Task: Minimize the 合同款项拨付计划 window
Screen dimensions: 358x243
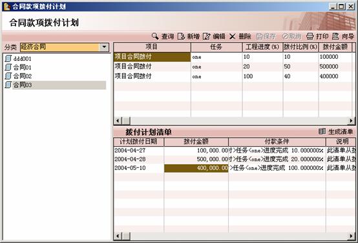Action: 333,6
